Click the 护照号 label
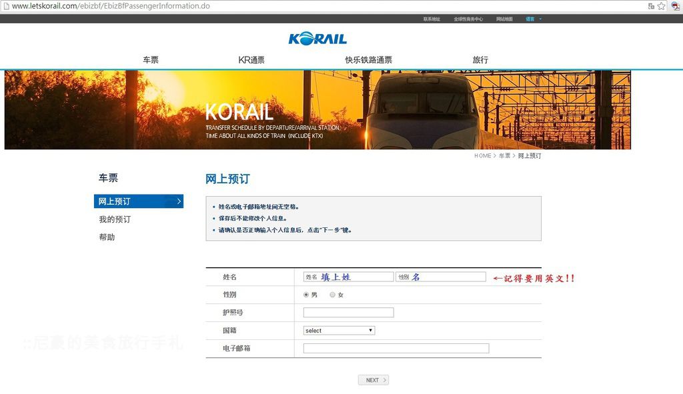This screenshot has height=394, width=683. (x=233, y=313)
